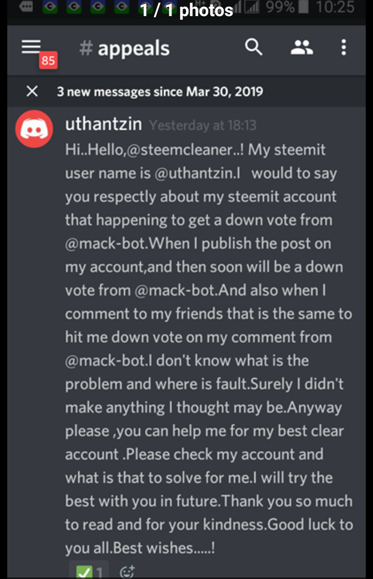Screen dimensions: 373x579
Task: Select the #appeals channel title
Action: point(124,48)
